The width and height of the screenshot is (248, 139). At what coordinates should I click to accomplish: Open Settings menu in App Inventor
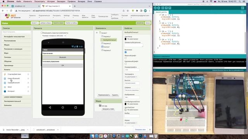pyautogui.click(x=67, y=16)
